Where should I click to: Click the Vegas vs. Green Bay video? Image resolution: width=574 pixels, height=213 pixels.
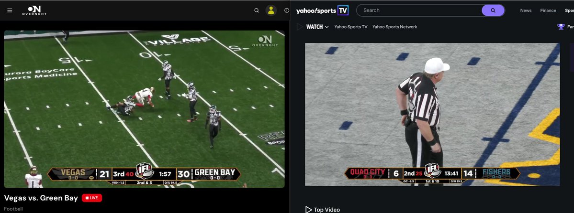point(144,109)
